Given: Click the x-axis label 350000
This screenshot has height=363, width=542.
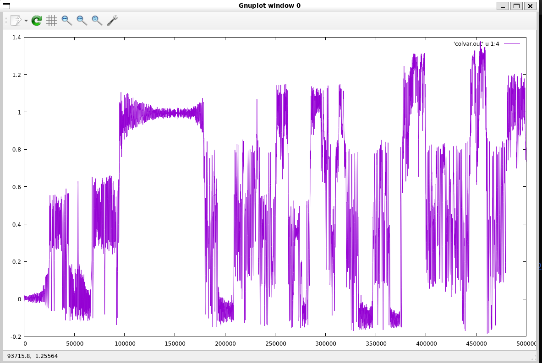Looking at the screenshot, I should (x=376, y=344).
